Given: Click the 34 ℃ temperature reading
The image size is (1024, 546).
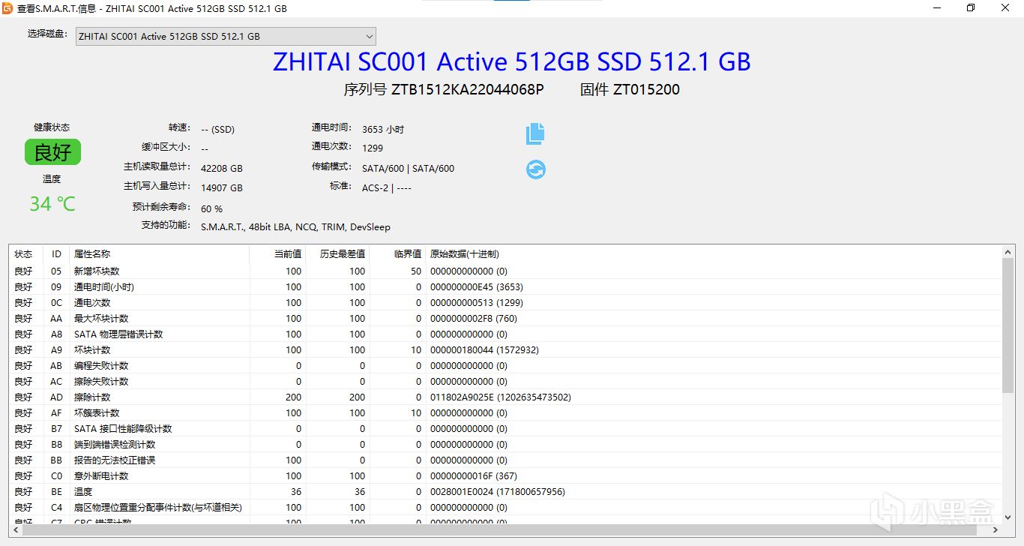Looking at the screenshot, I should point(52,204).
